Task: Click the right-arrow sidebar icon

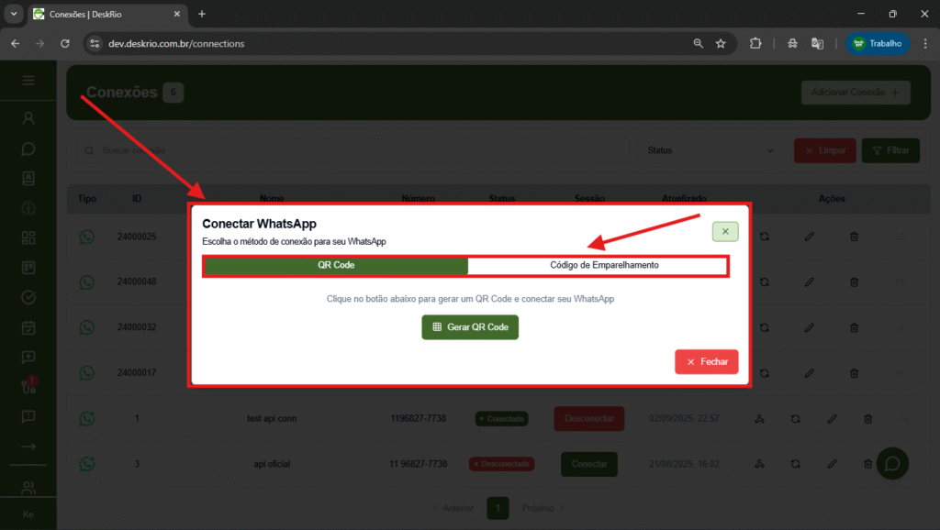Action: [28, 447]
